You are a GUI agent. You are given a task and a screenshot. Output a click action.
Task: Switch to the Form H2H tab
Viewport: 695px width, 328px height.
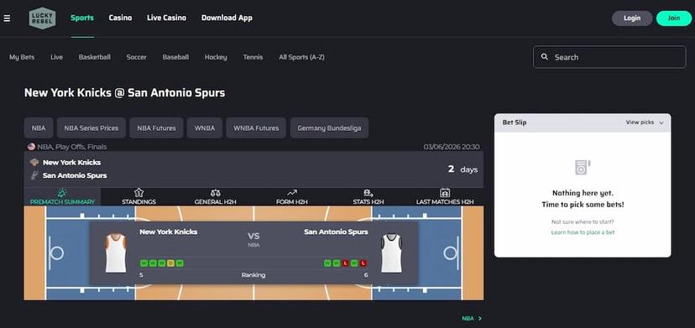coord(291,197)
